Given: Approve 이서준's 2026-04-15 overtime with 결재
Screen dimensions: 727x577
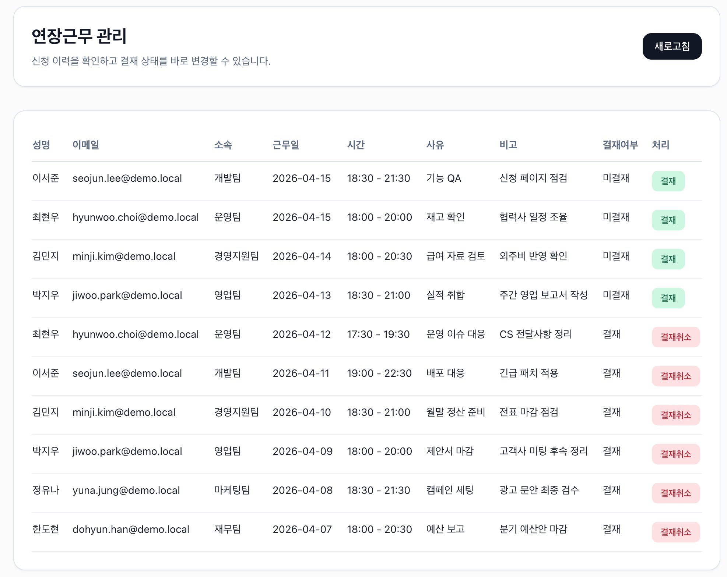Looking at the screenshot, I should tap(668, 181).
